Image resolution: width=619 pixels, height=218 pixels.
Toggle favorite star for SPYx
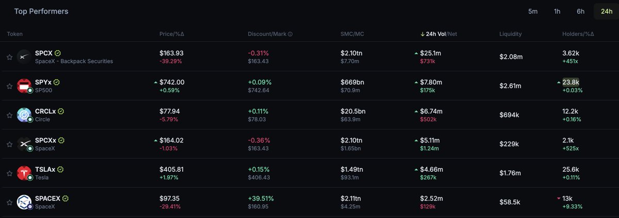[x=9, y=86]
